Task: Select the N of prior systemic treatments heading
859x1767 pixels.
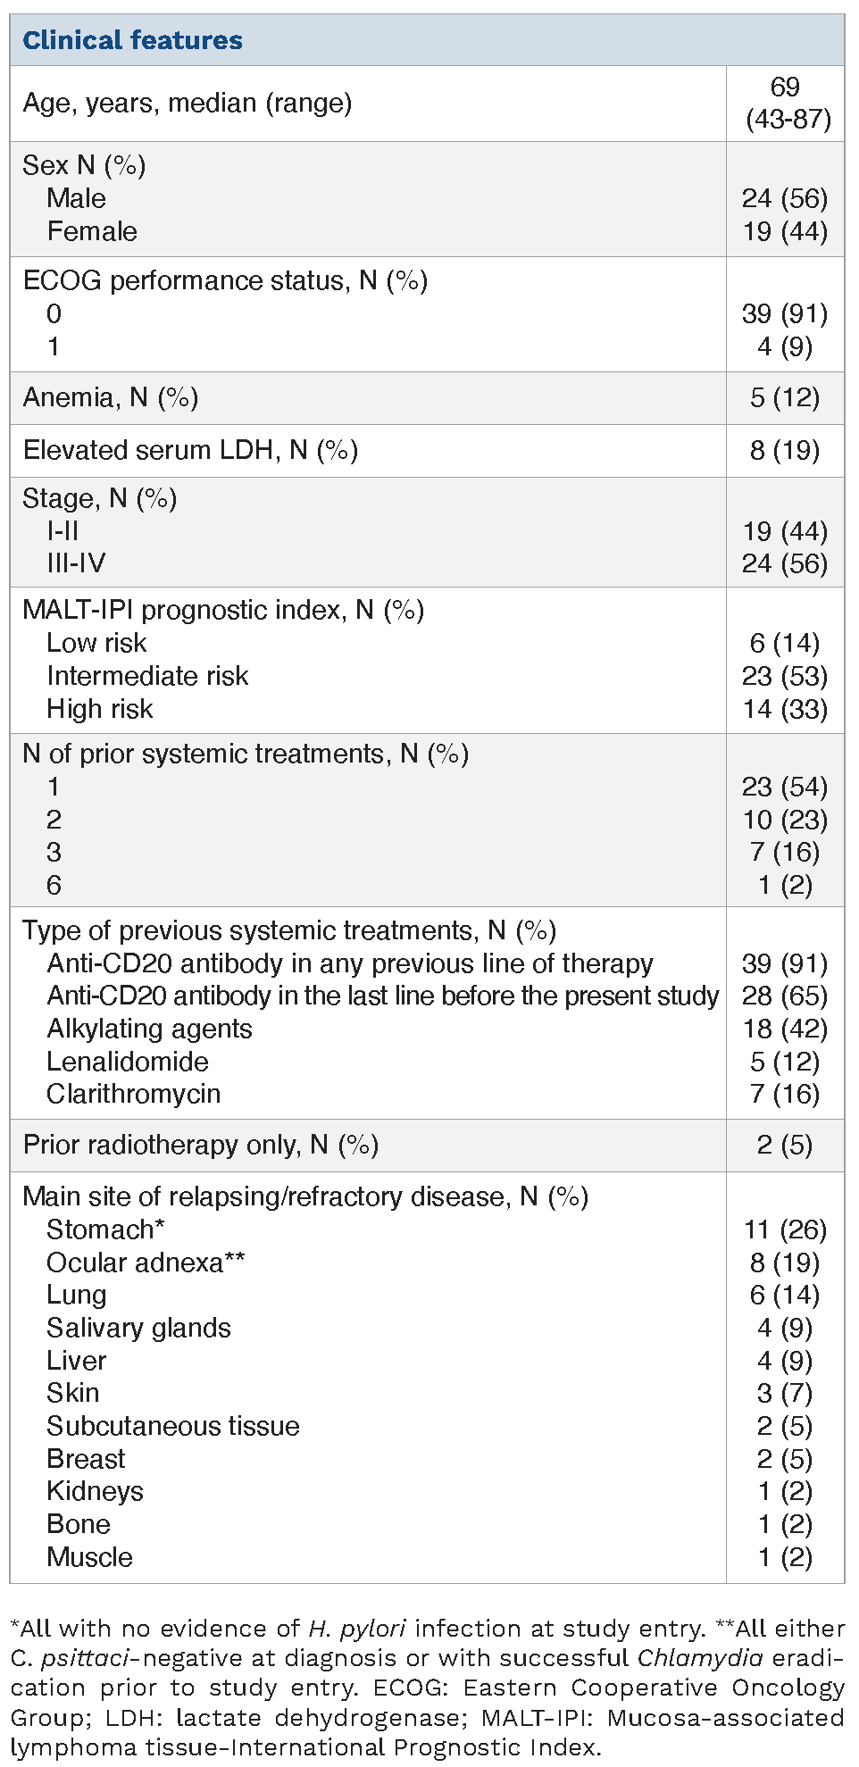Action: [246, 754]
